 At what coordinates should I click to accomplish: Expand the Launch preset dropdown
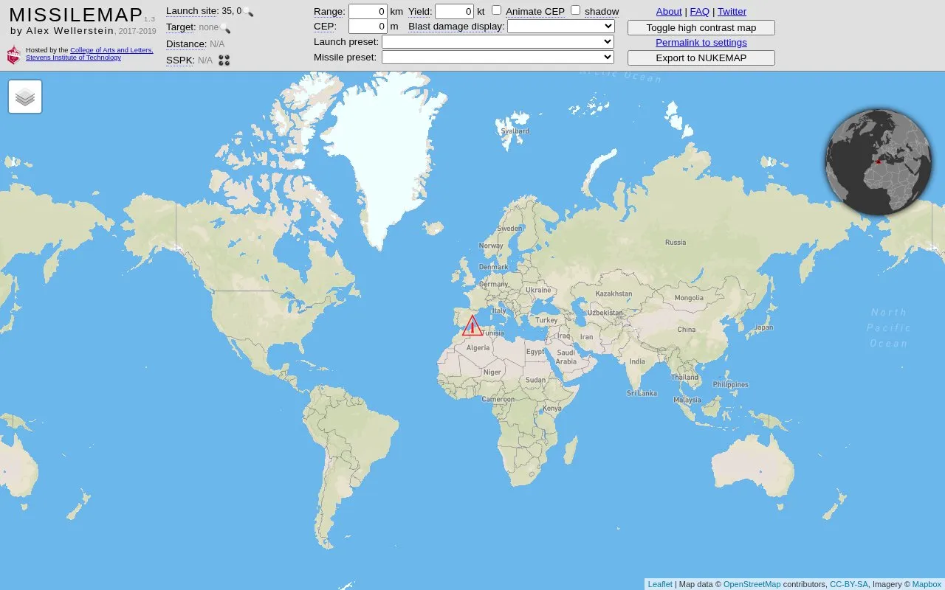click(498, 42)
